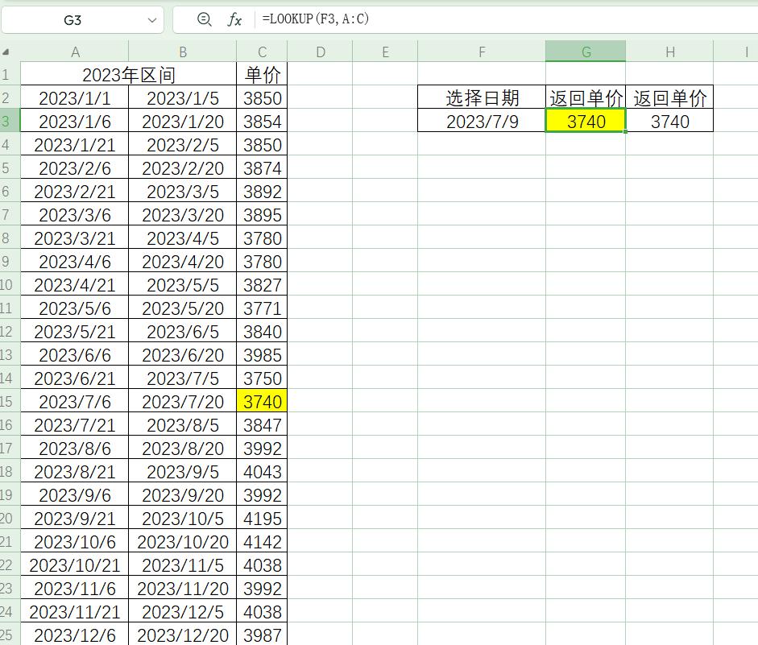Select cell 2023/3/6
The image size is (758, 645).
coord(75,214)
